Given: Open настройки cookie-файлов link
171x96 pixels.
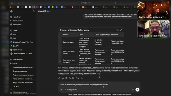Looking at the screenshot, I should (x=122, y=94).
